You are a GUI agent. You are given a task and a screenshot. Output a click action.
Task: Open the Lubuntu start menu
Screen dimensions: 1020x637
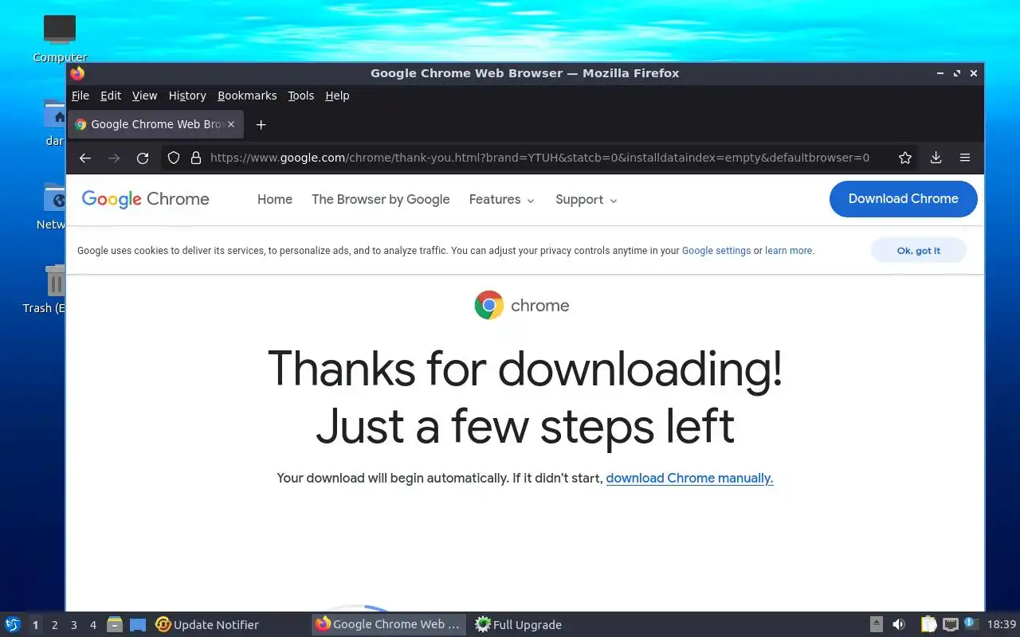point(13,624)
